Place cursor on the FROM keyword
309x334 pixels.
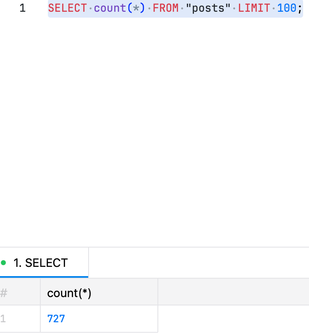[x=166, y=8]
